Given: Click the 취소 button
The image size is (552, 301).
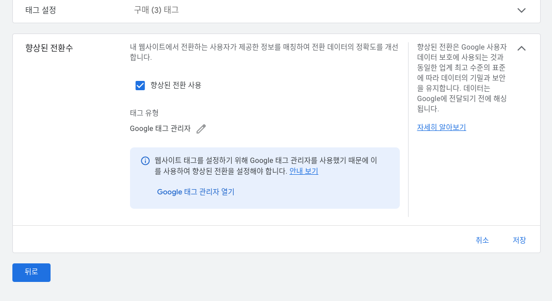Looking at the screenshot, I should pyautogui.click(x=482, y=240).
